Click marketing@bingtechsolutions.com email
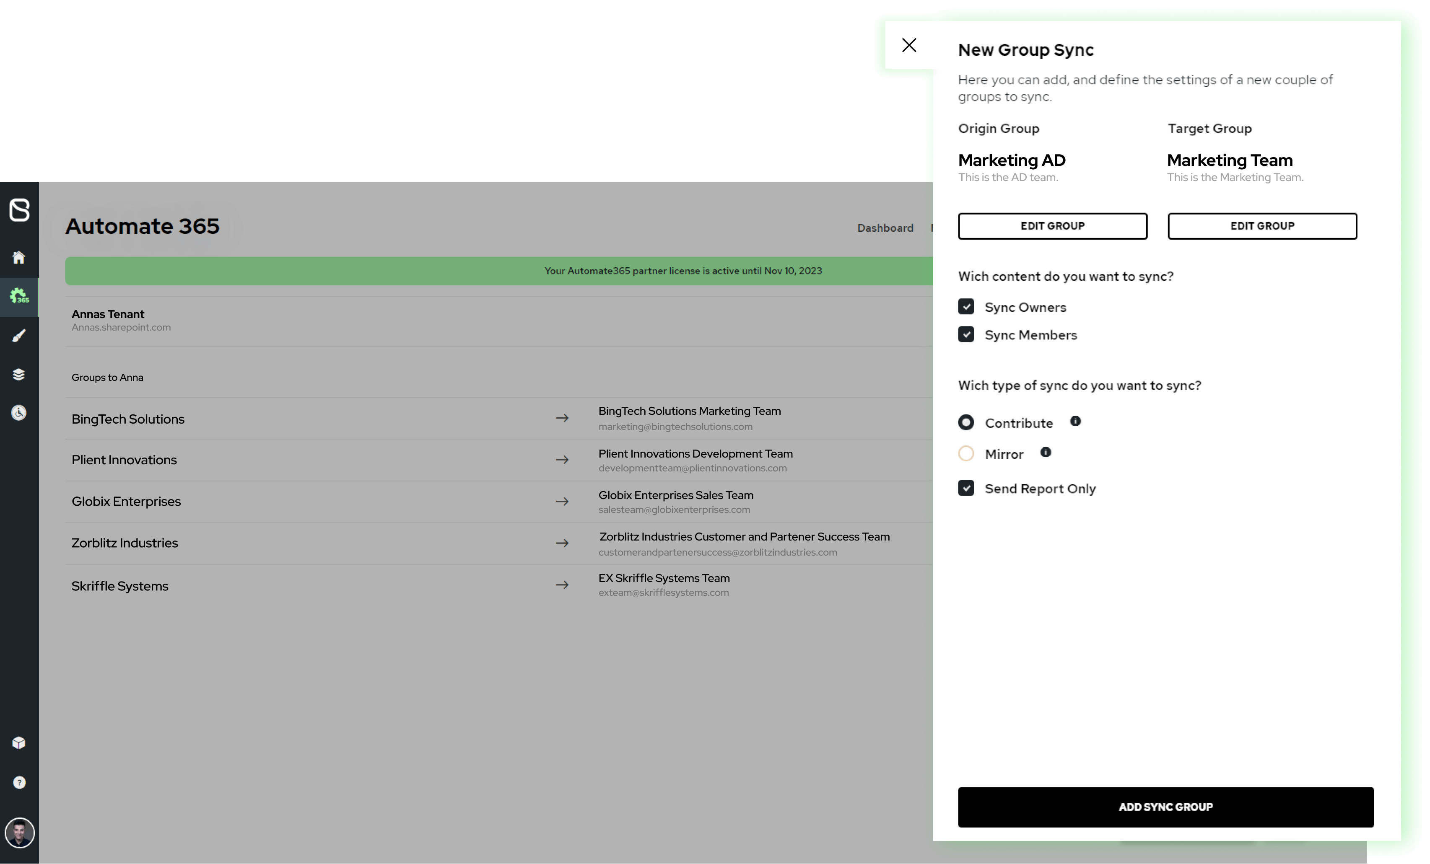This screenshot has height=864, width=1430. pyautogui.click(x=675, y=427)
